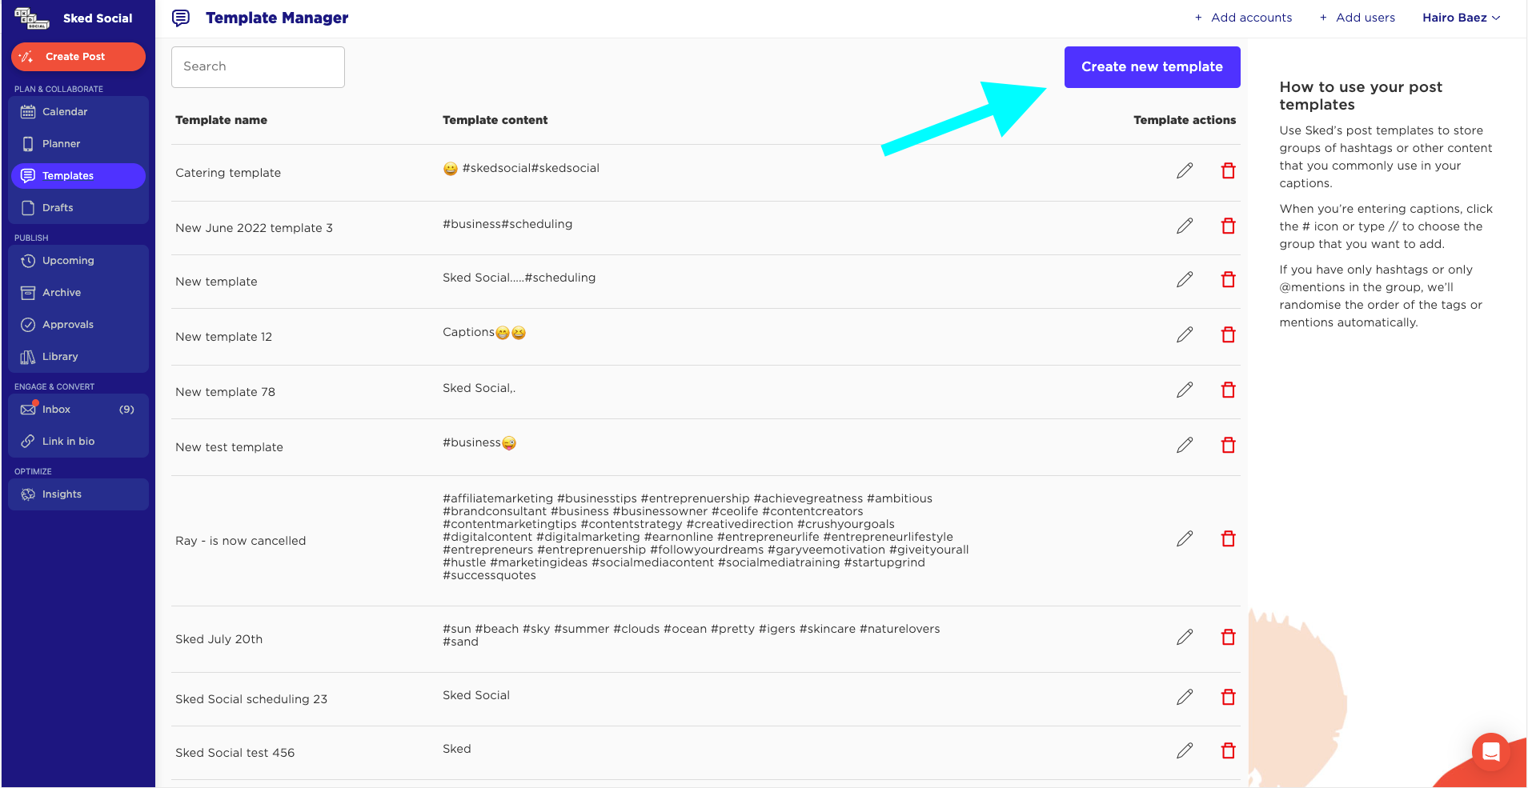Click the Sked Social logo
1528x788 pixels.
32,18
